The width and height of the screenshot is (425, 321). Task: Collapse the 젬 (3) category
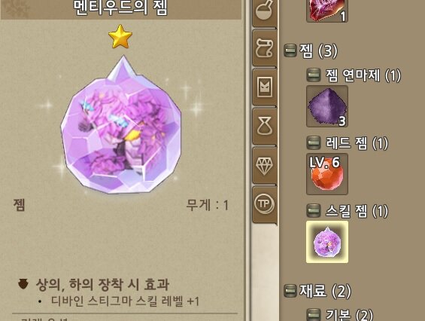click(x=290, y=50)
